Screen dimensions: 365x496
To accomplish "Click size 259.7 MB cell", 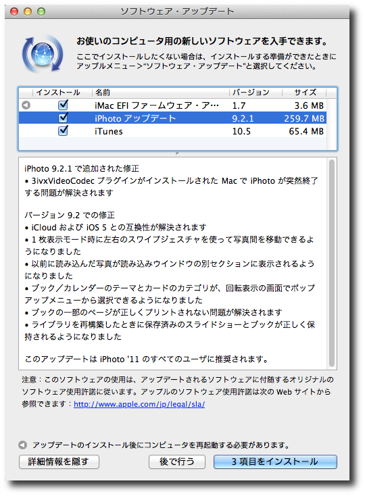I will [x=304, y=119].
